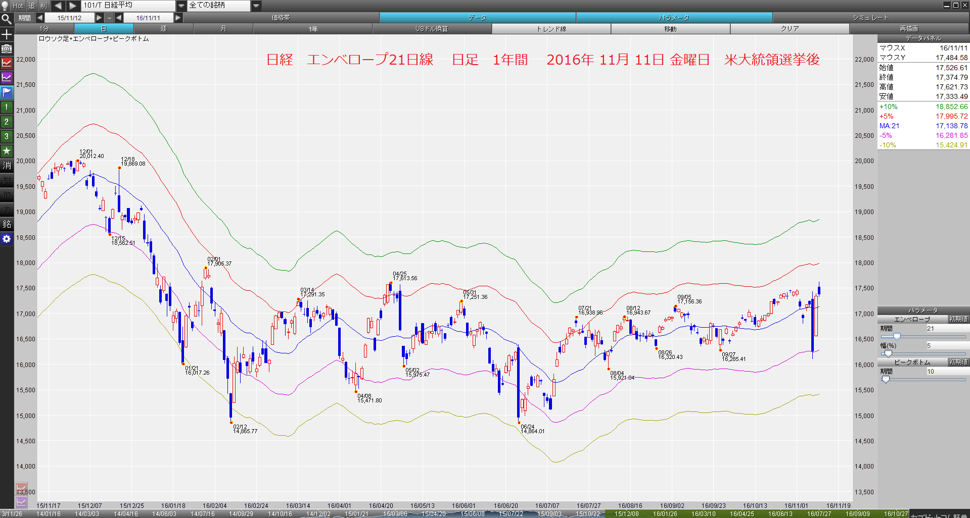Click the ピークボトム 期間 value field 10

(x=947, y=371)
